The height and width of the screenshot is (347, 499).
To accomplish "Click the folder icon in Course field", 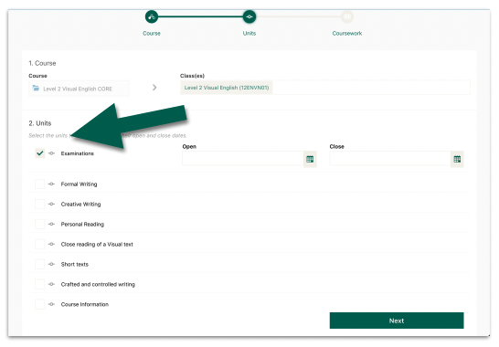I will (x=36, y=88).
